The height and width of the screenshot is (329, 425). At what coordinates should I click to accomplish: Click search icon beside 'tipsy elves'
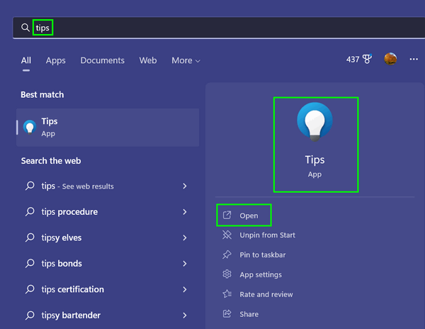(x=30, y=238)
